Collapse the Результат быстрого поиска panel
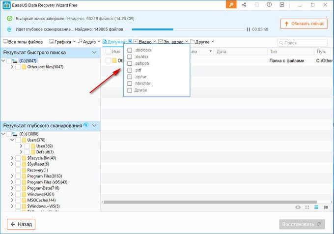 point(94,53)
